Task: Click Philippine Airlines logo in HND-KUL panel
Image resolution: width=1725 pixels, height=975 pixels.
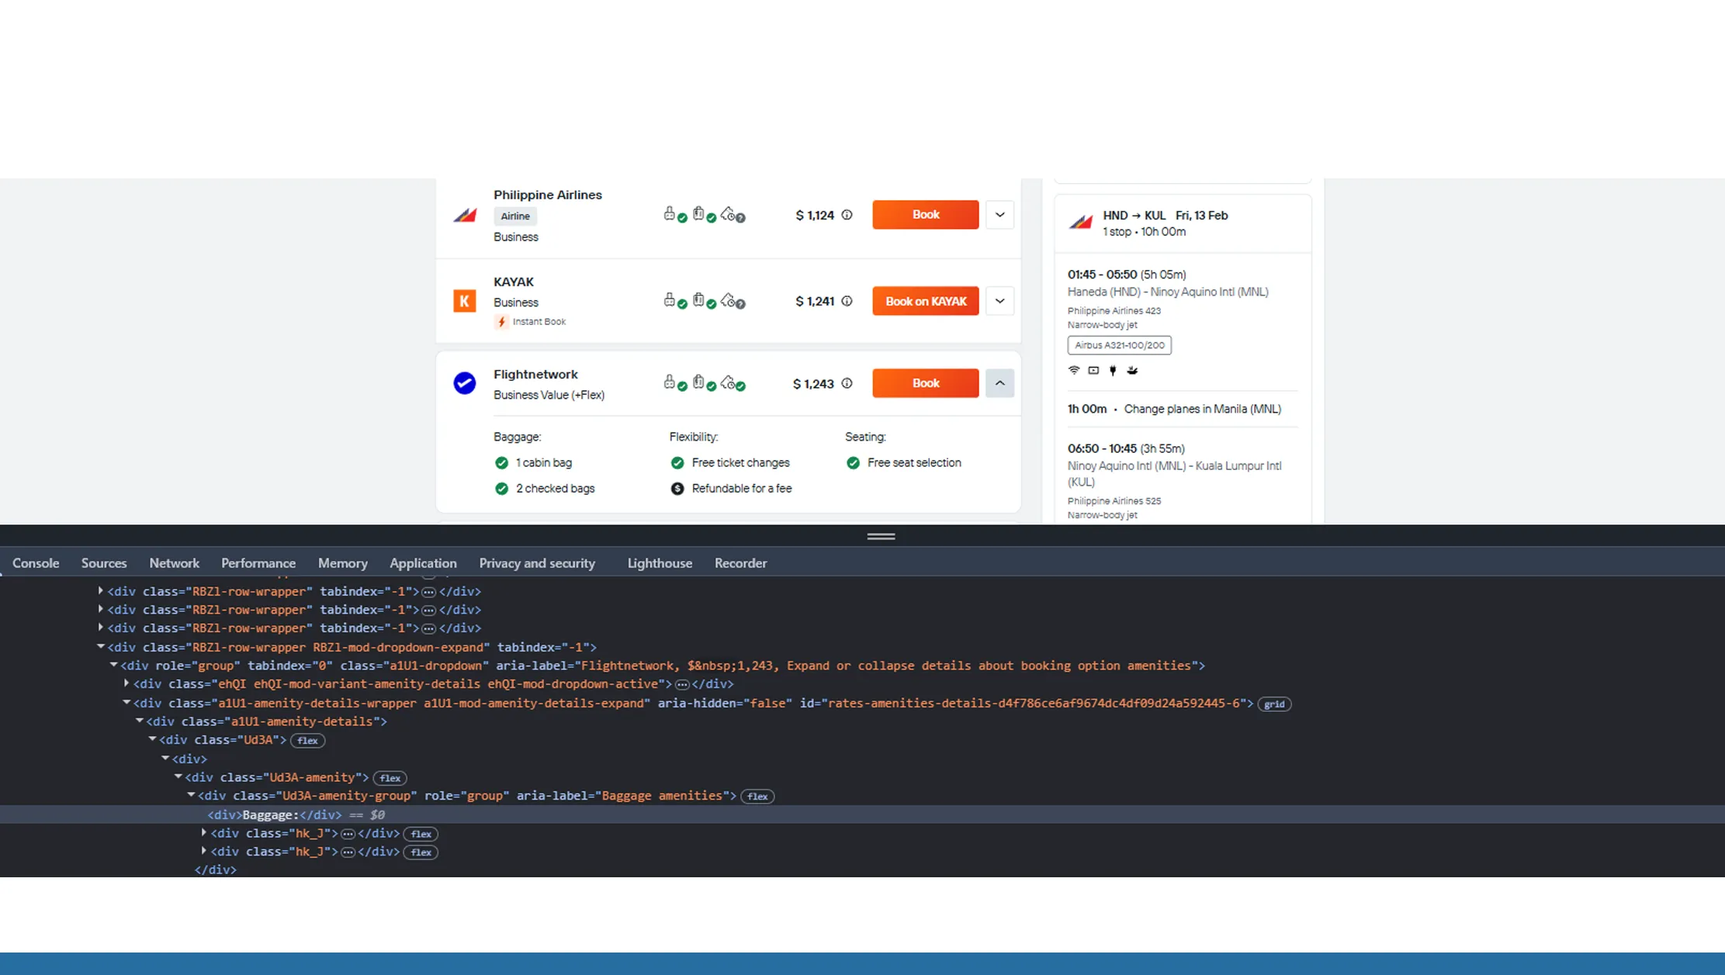Action: click(1080, 223)
